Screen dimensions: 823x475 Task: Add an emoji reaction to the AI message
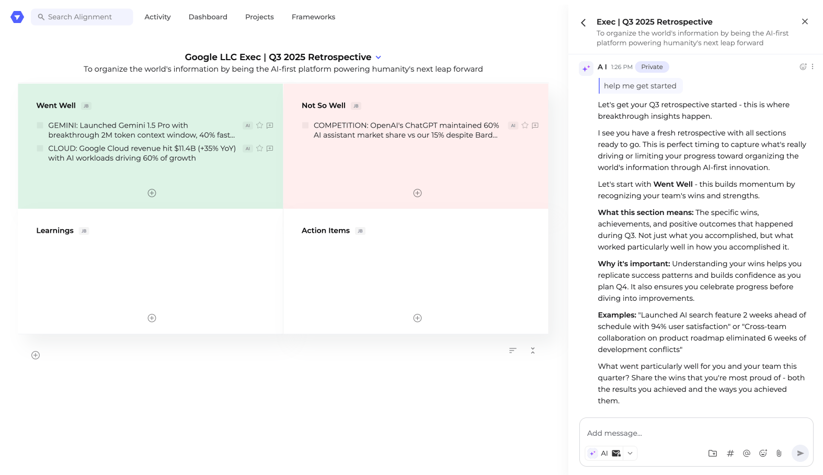click(x=803, y=66)
